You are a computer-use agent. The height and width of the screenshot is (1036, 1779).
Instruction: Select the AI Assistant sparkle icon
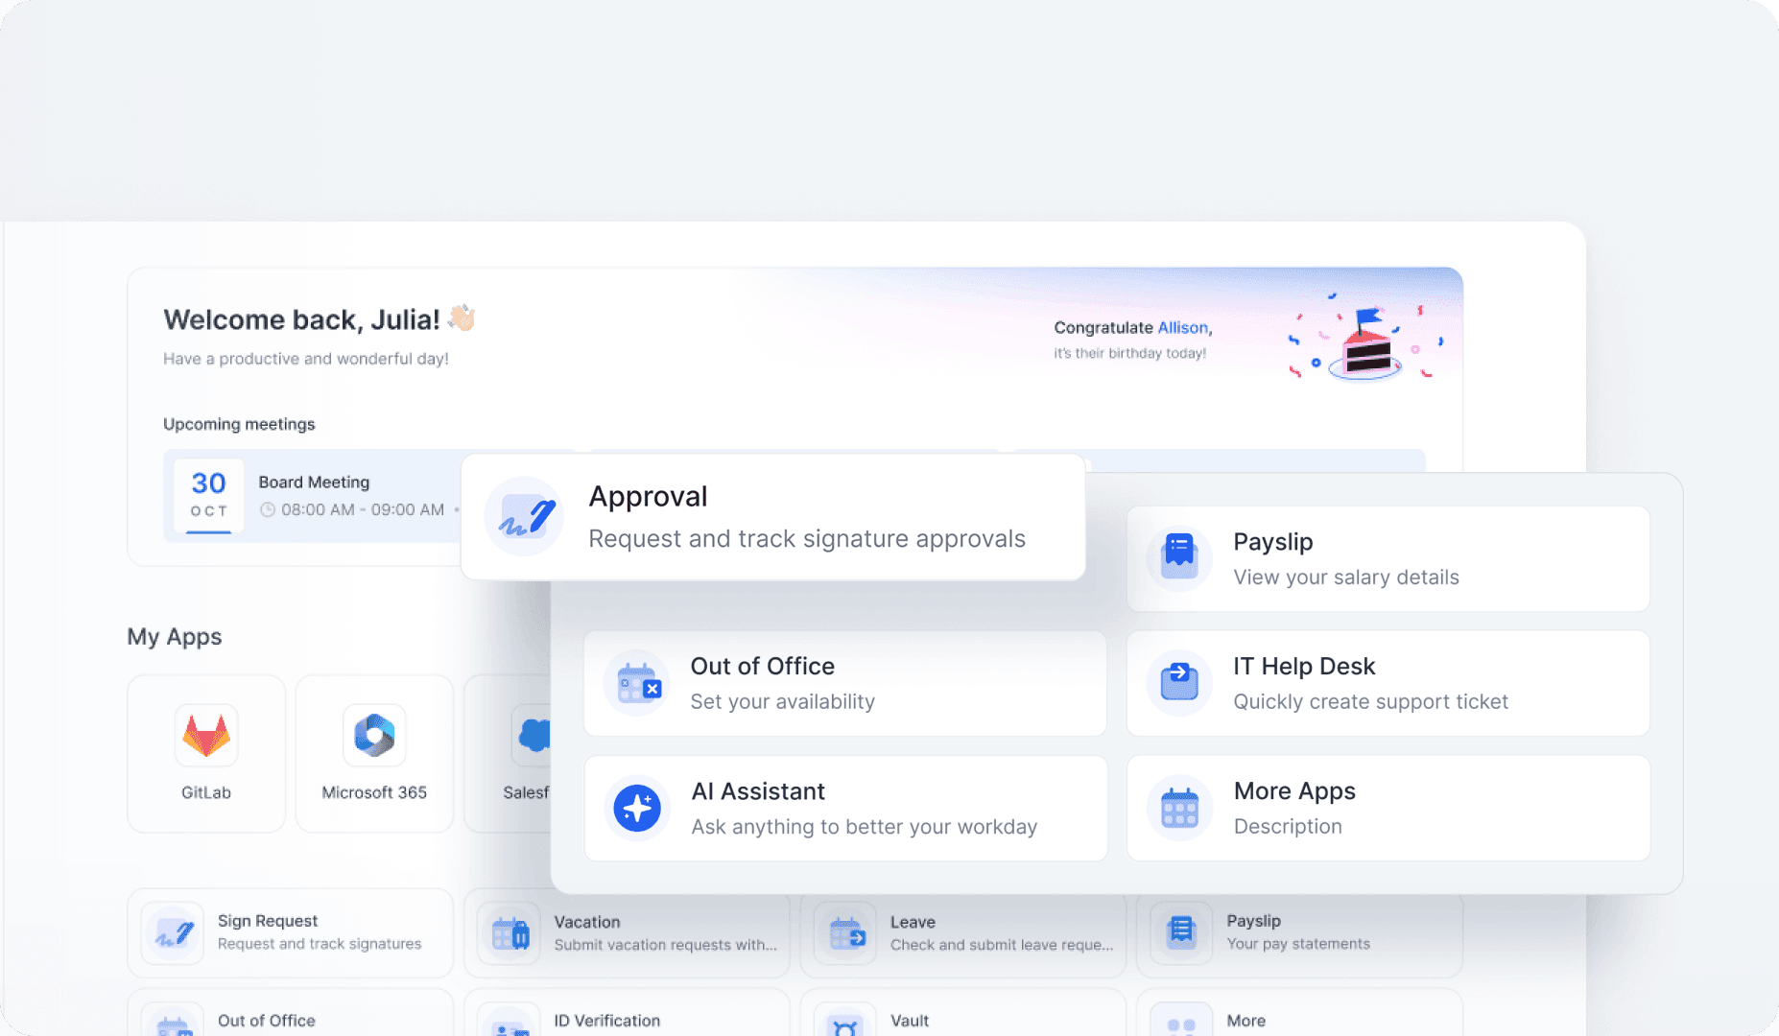[x=637, y=808]
